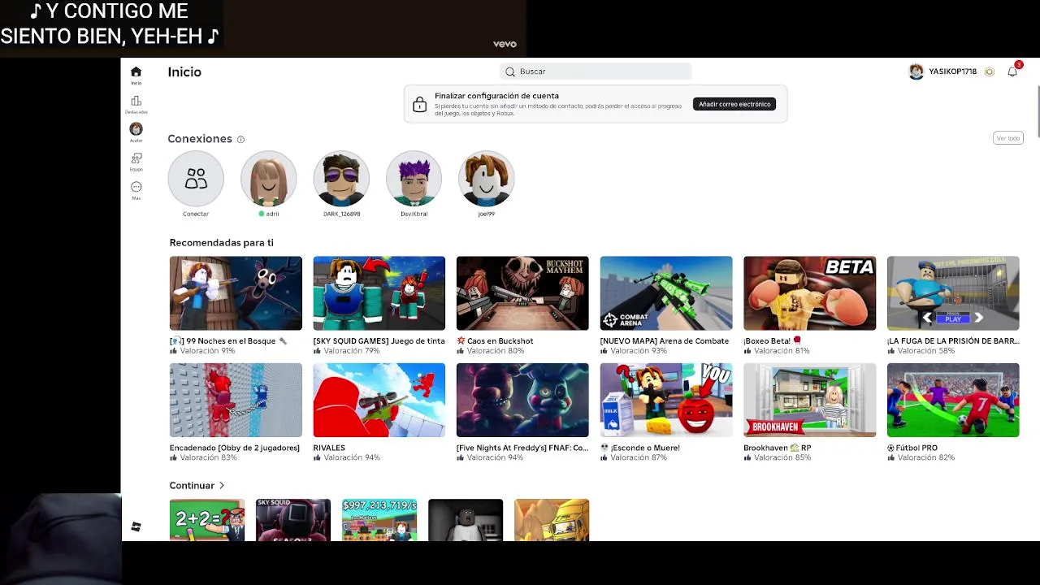Open the Destacadas charts icon in sidebar
The width and height of the screenshot is (1040, 585).
[136, 102]
